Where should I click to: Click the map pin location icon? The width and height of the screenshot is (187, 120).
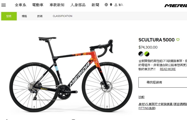pyautogui.click(x=111, y=5)
